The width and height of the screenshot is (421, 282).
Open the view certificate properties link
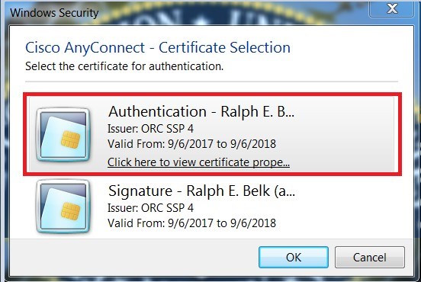[198, 162]
